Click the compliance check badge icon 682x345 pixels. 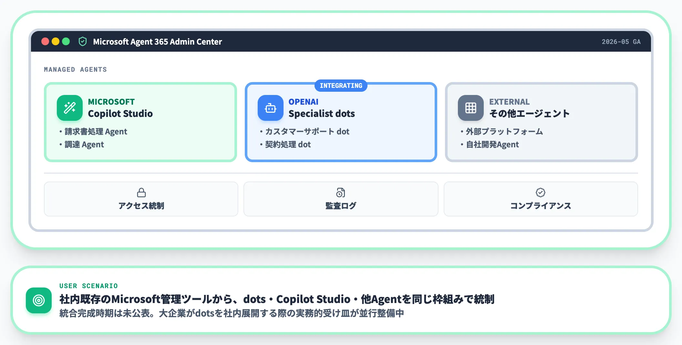[x=541, y=193]
